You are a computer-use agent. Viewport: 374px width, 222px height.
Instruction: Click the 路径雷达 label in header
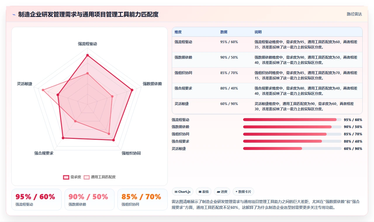click(354, 14)
